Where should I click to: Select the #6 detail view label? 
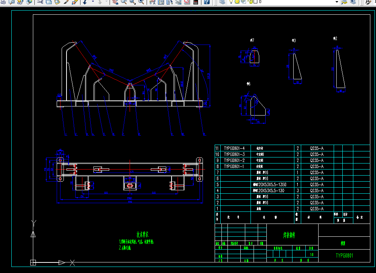tap(248, 84)
